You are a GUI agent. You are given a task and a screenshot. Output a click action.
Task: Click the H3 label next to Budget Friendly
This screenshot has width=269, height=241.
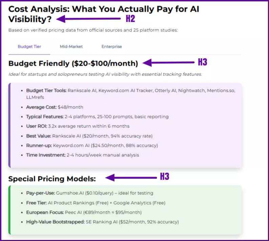(203, 62)
